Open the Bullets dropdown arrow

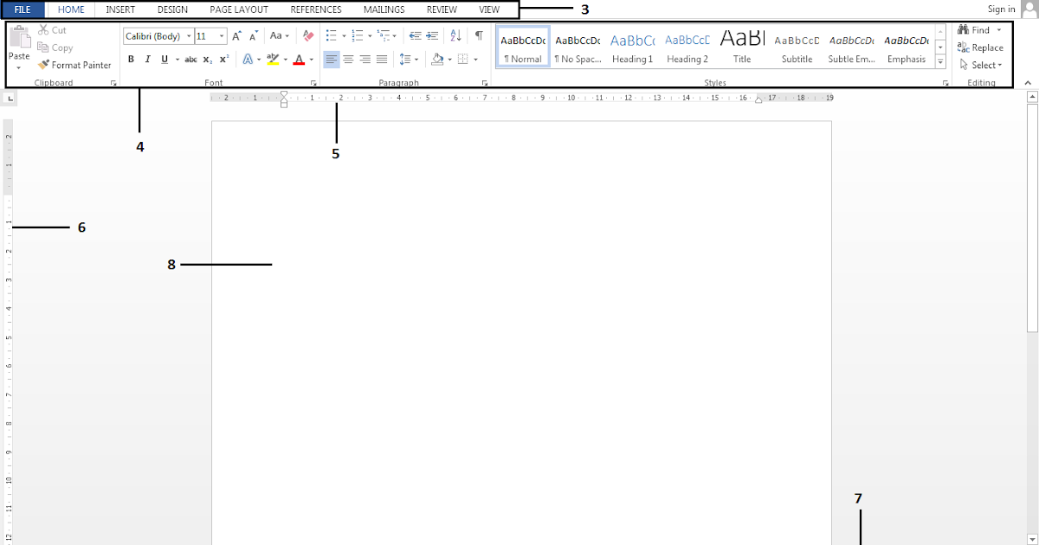tap(343, 35)
